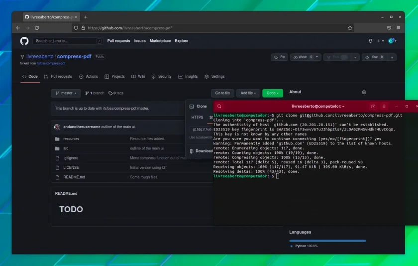Click the terminal search magnifier icon
This screenshot has height=266, width=418.
point(219,106)
